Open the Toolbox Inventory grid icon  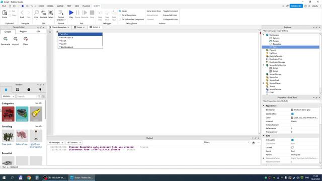[18, 89]
